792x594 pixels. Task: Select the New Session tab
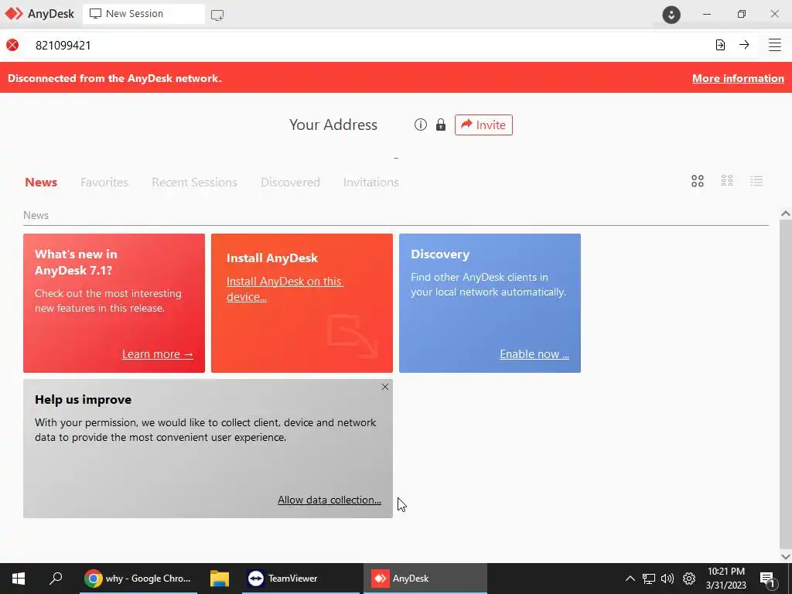click(143, 14)
